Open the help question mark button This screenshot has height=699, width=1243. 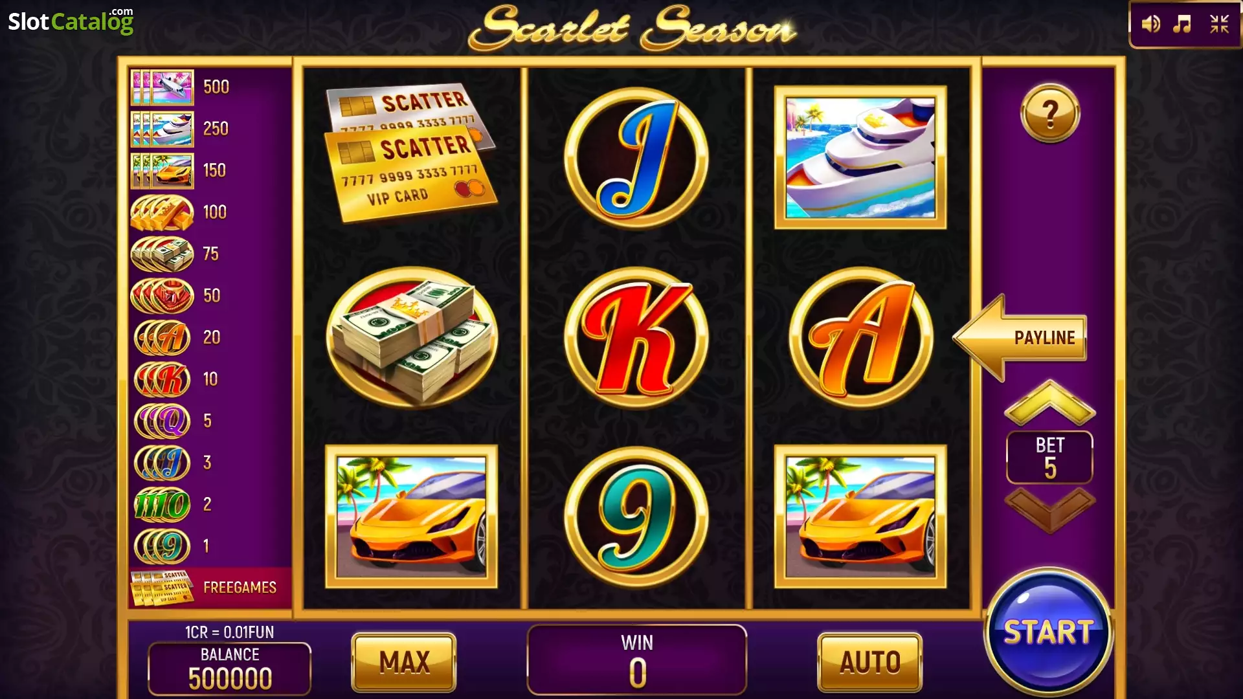(1050, 114)
